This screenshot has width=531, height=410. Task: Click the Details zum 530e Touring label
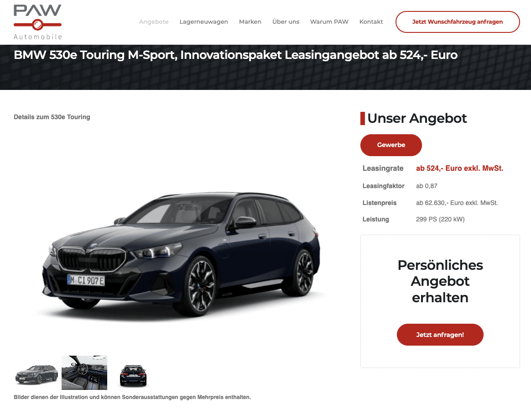(x=52, y=117)
